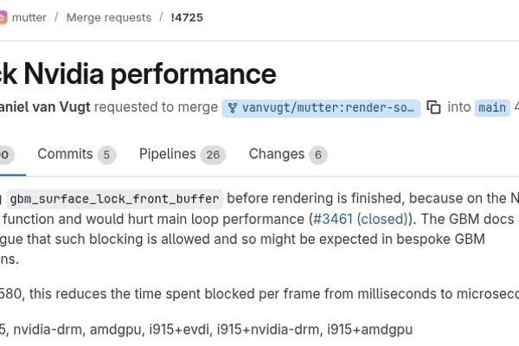
Task: Click the mutter project avatar icon
Action: 3,17
